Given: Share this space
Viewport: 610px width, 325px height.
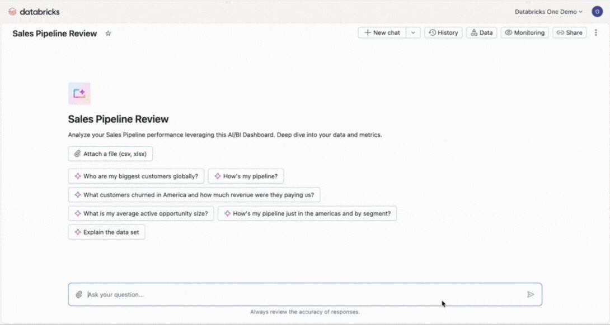Looking at the screenshot, I should point(570,32).
